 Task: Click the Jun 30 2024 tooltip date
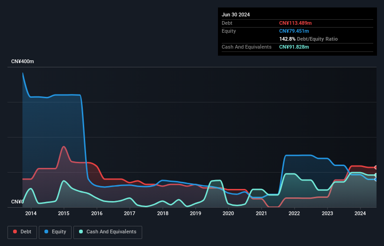pyautogui.click(x=236, y=14)
